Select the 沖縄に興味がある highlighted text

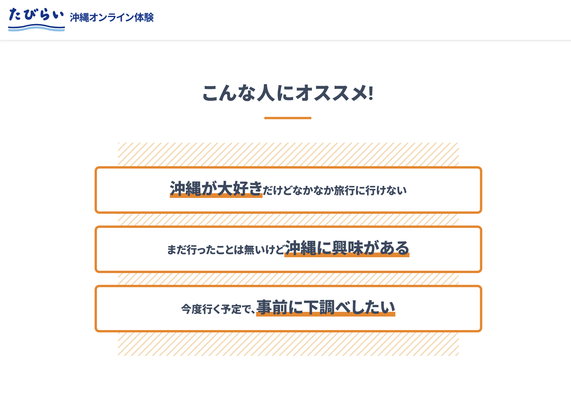[347, 248]
